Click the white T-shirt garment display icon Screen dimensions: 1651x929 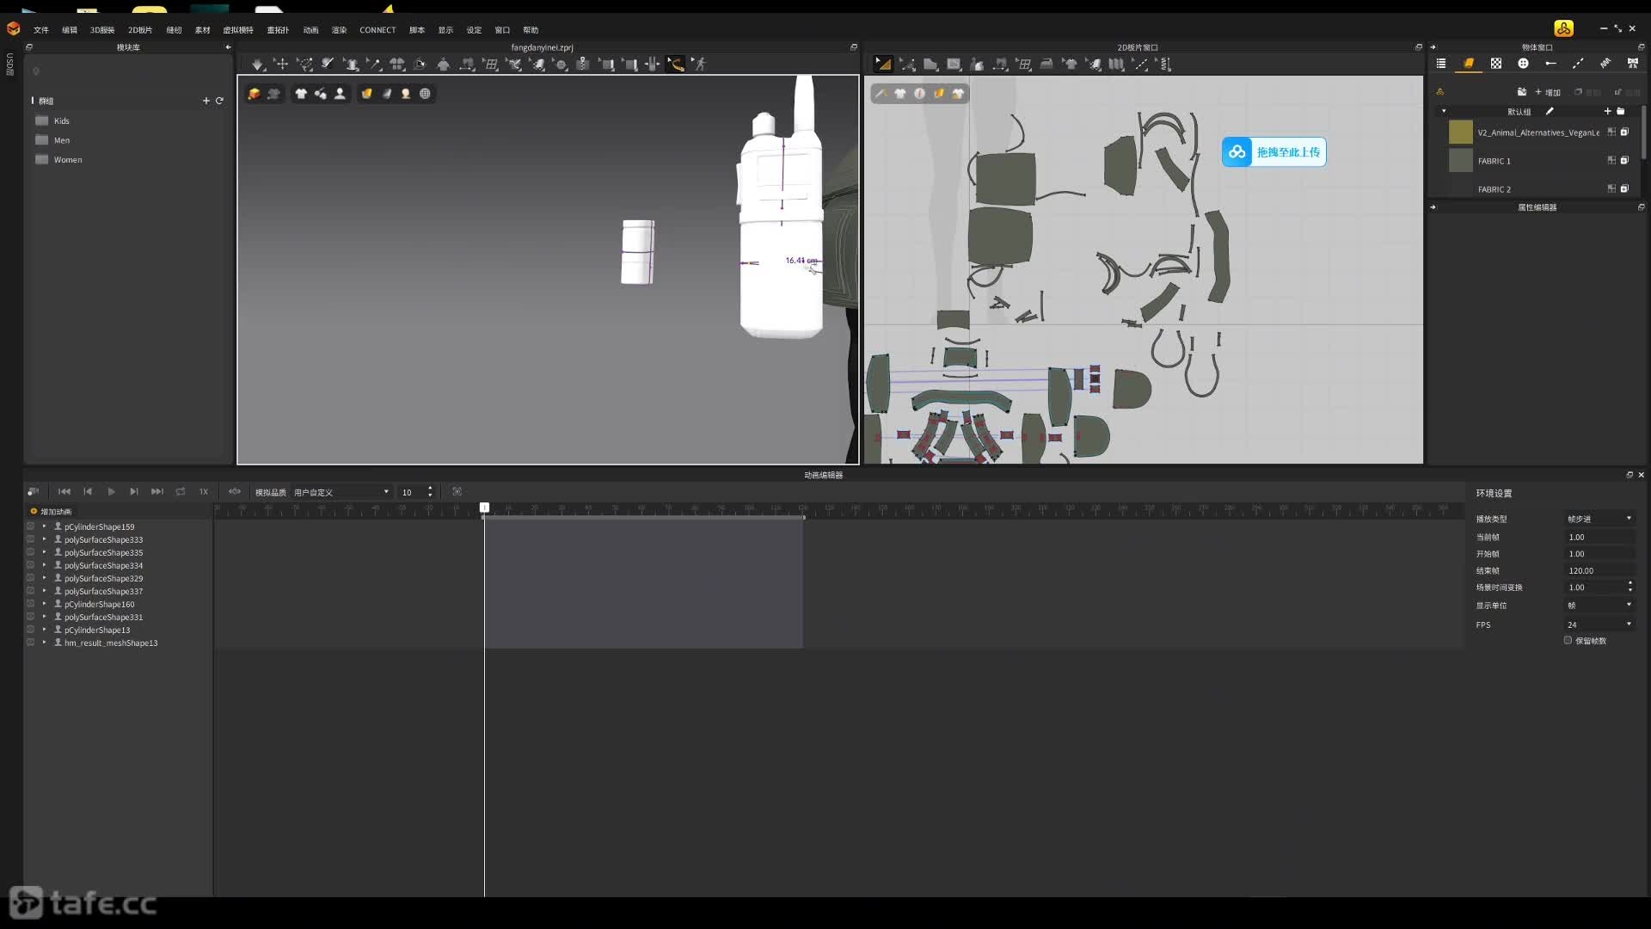(301, 94)
